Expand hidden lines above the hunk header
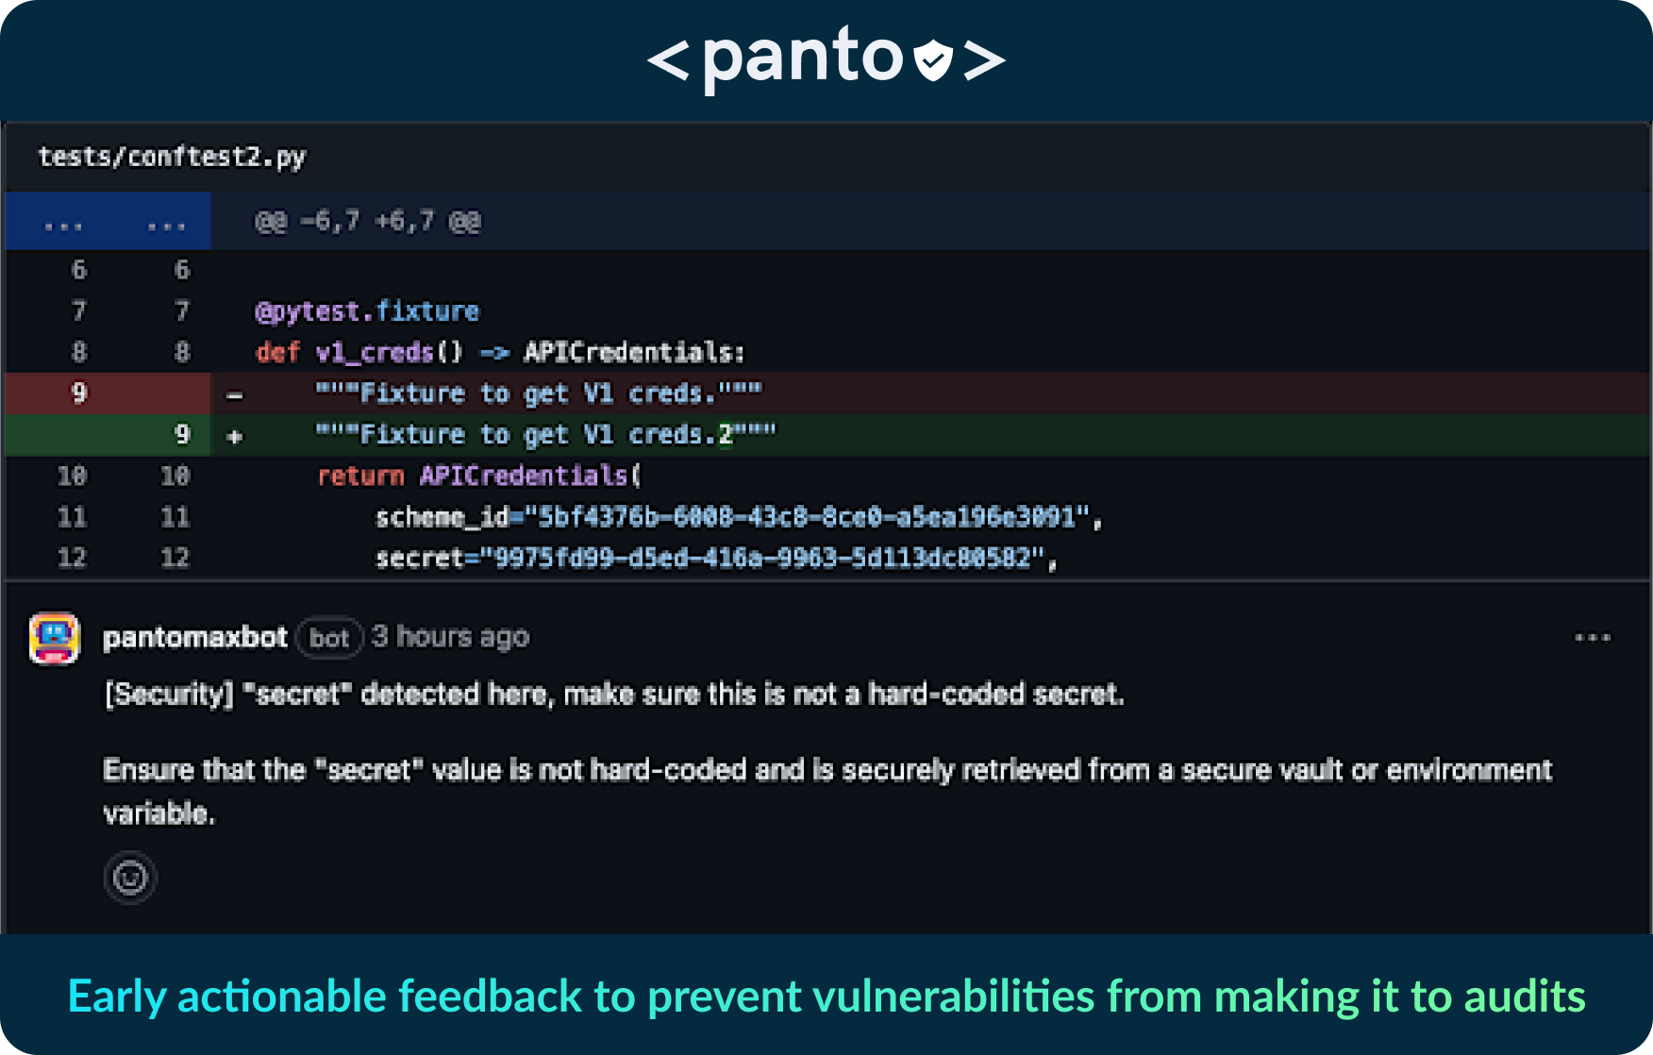 click(x=107, y=222)
